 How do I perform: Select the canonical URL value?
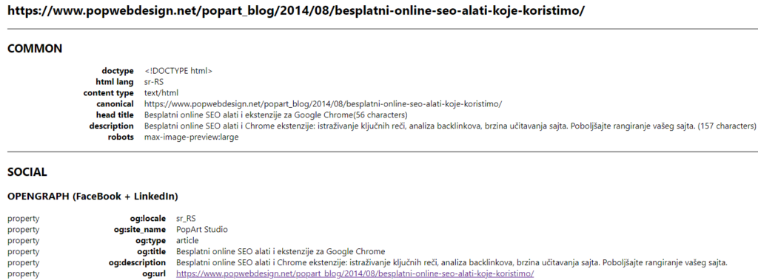pos(323,103)
